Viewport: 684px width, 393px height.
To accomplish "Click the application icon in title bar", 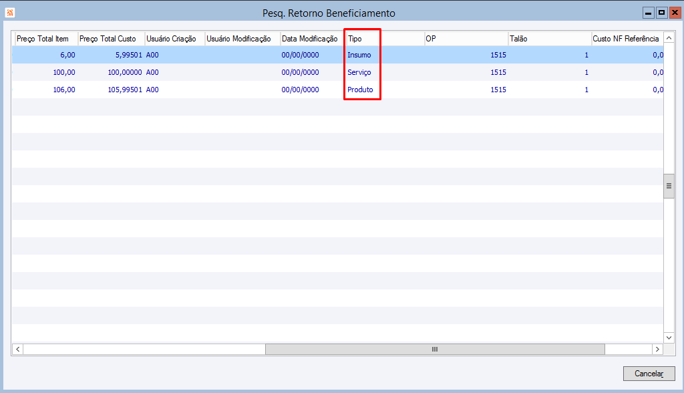I will pos(9,13).
